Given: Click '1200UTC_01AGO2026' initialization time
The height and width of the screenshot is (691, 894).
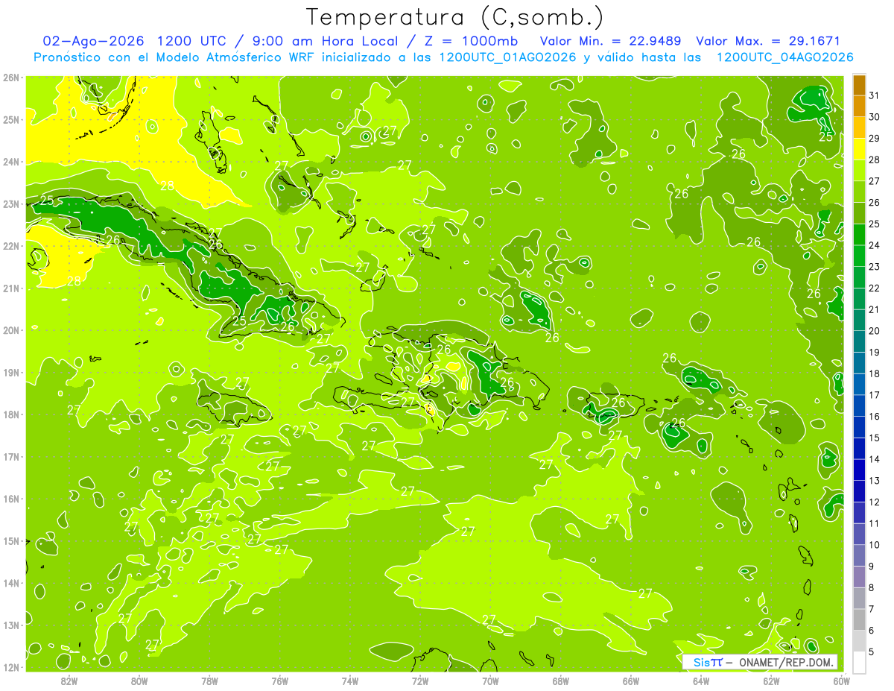Looking at the screenshot, I should (508, 57).
